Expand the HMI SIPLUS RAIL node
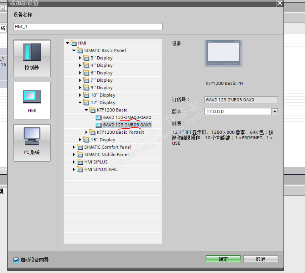This screenshot has width=305, height=273. click(74, 169)
